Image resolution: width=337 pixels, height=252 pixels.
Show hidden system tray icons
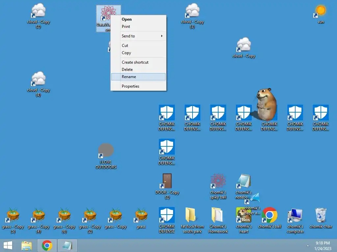[308, 246]
